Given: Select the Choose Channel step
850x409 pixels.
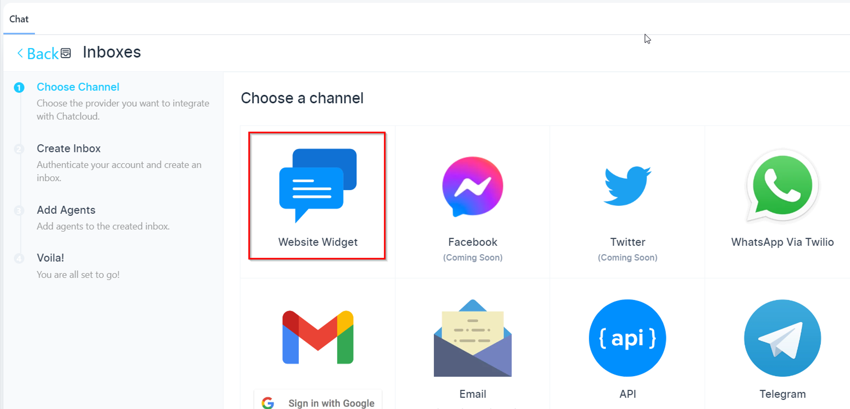Looking at the screenshot, I should pos(78,87).
